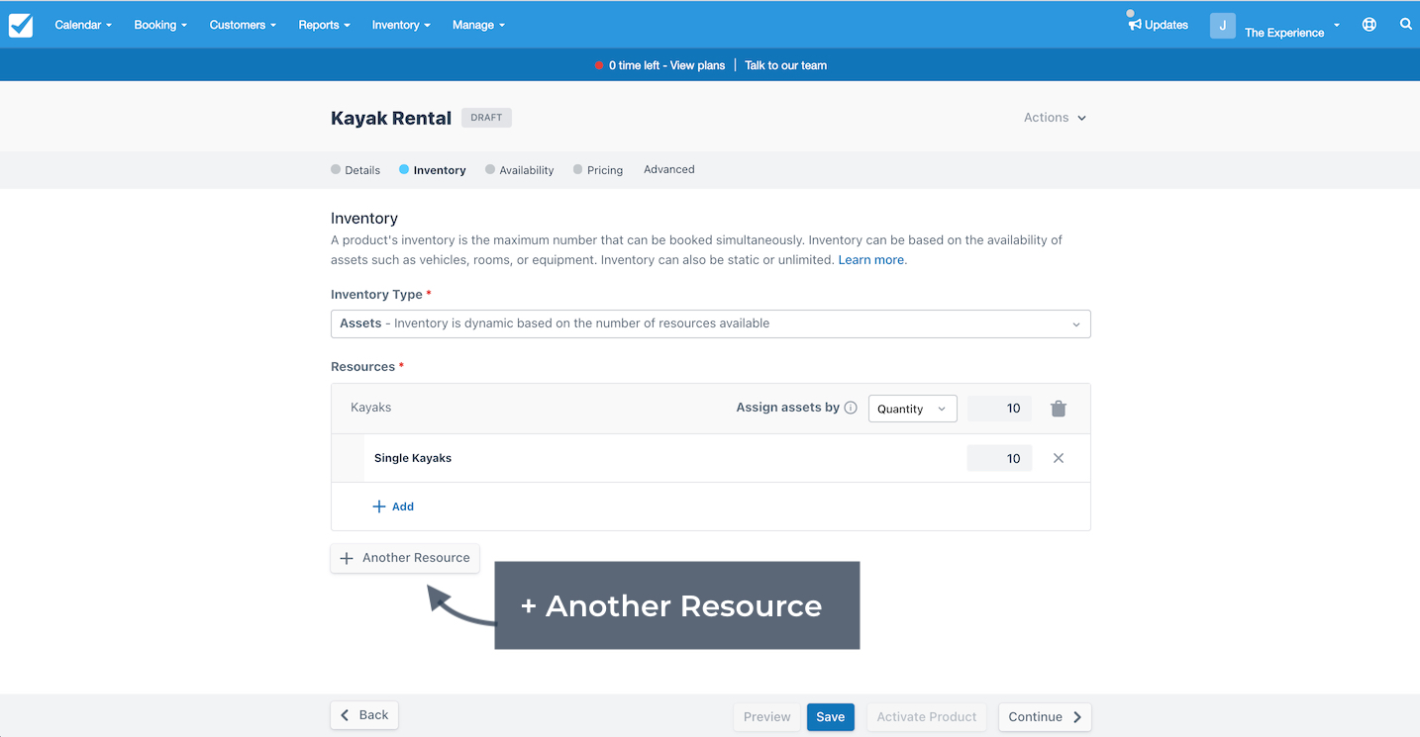Click the + Add asset link
1420x737 pixels.
point(393,507)
